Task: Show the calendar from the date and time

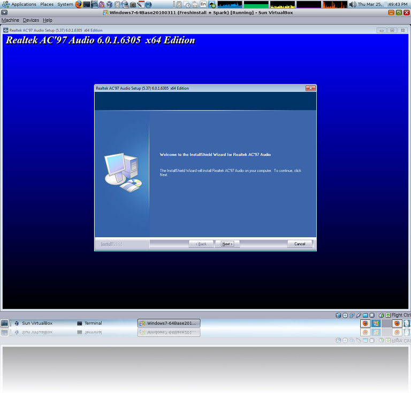Action: (x=383, y=4)
